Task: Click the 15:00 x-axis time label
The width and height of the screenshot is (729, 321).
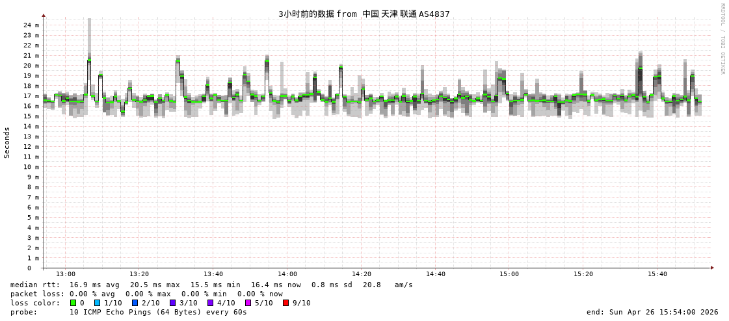Action: [x=510, y=274]
